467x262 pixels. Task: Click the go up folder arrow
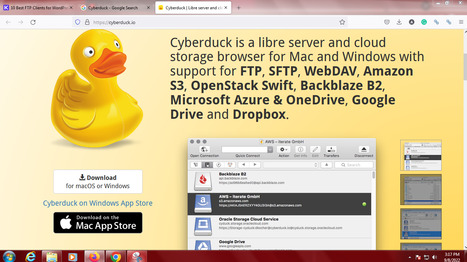(x=326, y=165)
